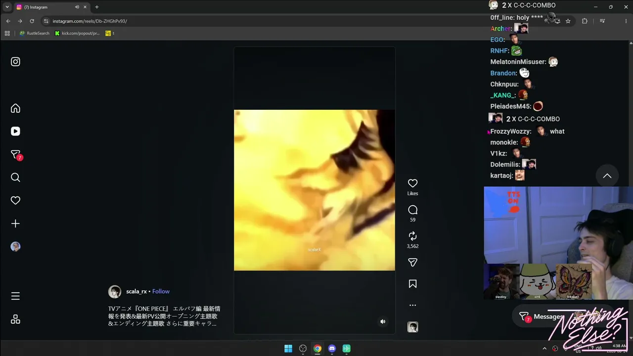Mute the Instagram tab audio
The width and height of the screenshot is (633, 356).
(x=77, y=7)
